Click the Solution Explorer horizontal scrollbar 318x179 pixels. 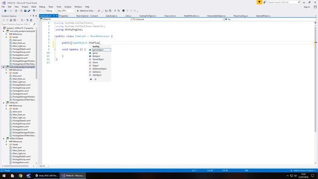16,166
